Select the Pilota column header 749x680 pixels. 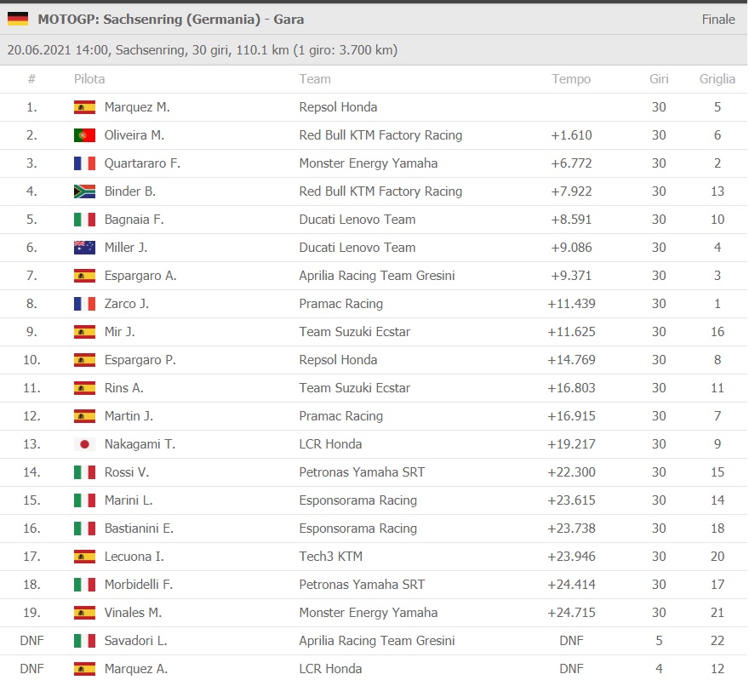click(x=89, y=79)
